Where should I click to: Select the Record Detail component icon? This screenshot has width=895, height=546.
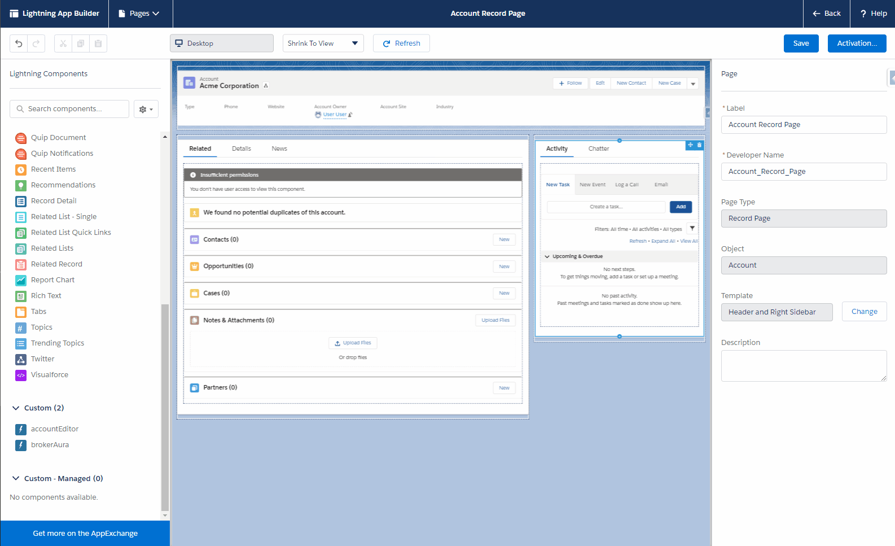point(21,201)
